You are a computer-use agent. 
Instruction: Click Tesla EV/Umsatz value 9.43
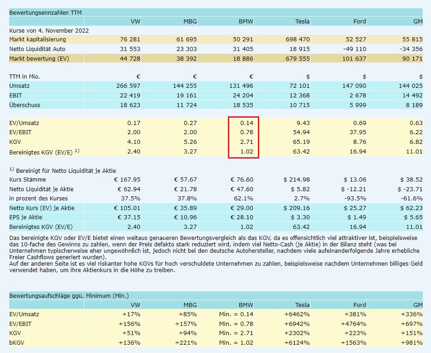[x=303, y=123]
